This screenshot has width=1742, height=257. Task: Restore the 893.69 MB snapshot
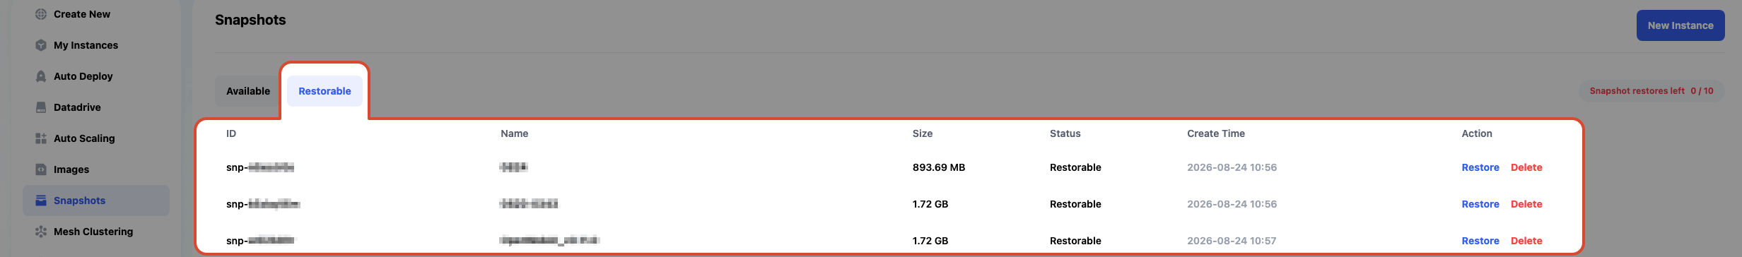[1480, 167]
